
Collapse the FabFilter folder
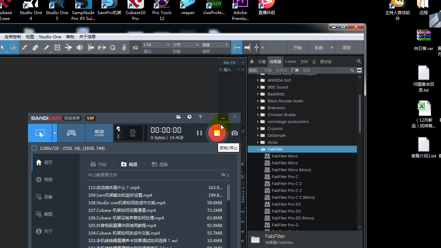click(258, 149)
